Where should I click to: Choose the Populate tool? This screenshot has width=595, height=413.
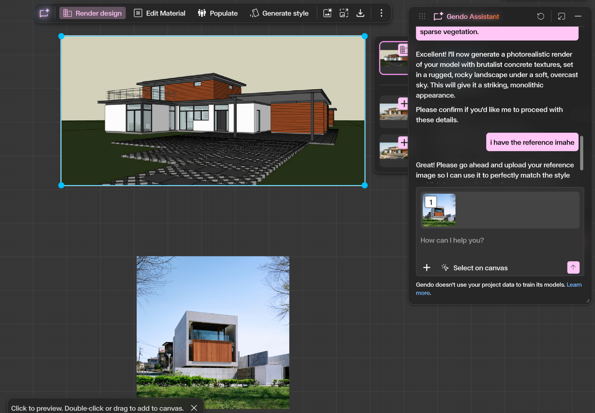[218, 13]
